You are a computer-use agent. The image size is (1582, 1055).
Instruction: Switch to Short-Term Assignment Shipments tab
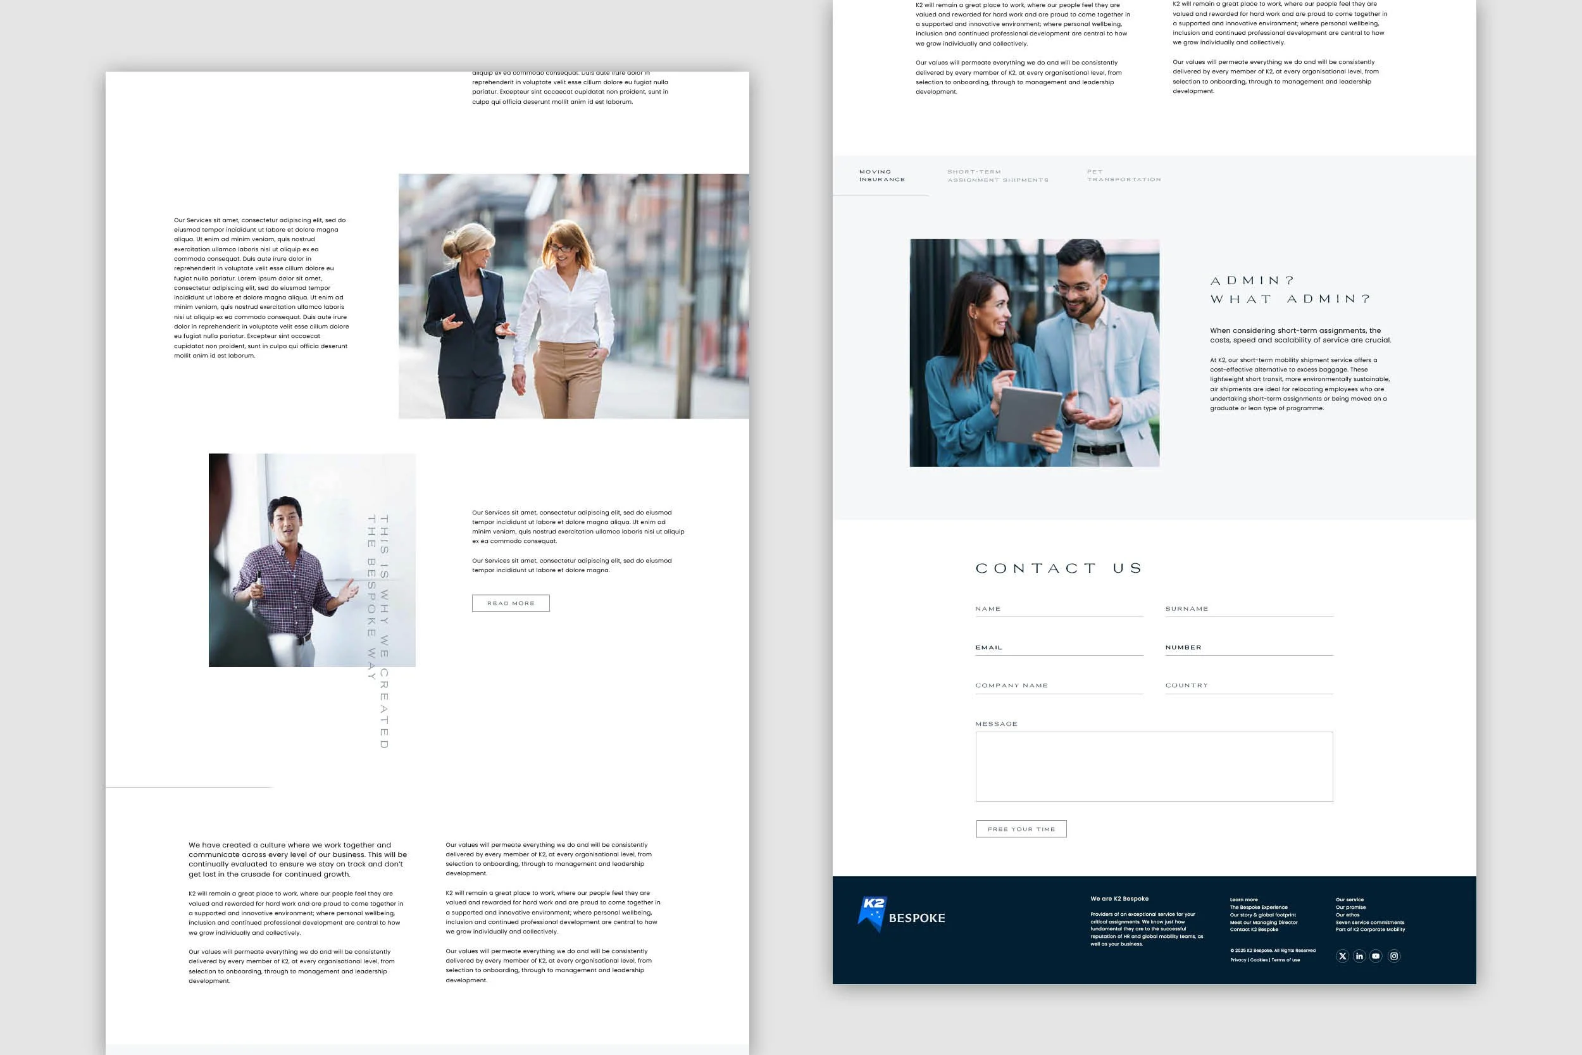997,175
